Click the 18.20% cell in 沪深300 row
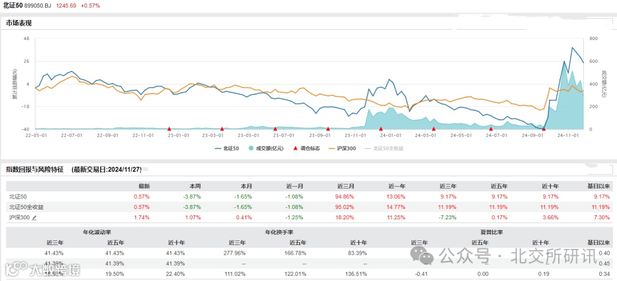 346,217
